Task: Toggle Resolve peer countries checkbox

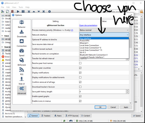Action: pyautogui.click(x=80, y=68)
